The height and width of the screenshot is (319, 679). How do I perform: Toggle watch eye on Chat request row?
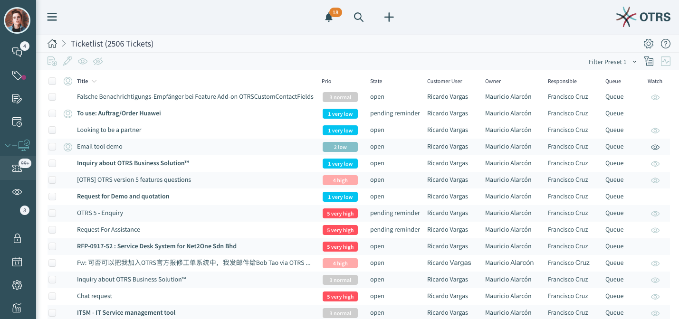coord(655,297)
